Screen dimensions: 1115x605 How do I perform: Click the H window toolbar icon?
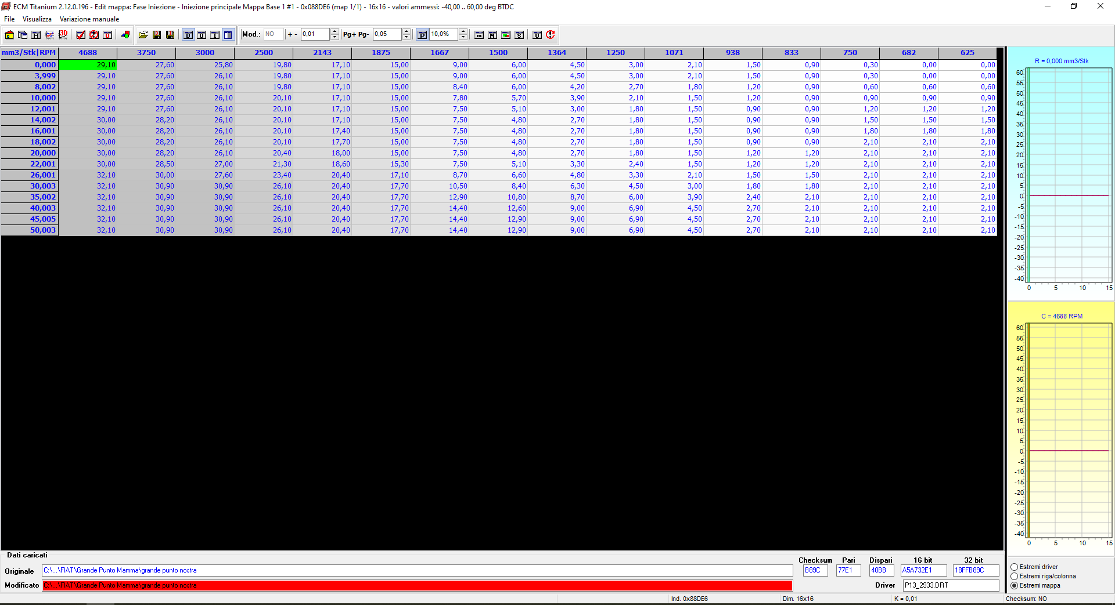36,35
